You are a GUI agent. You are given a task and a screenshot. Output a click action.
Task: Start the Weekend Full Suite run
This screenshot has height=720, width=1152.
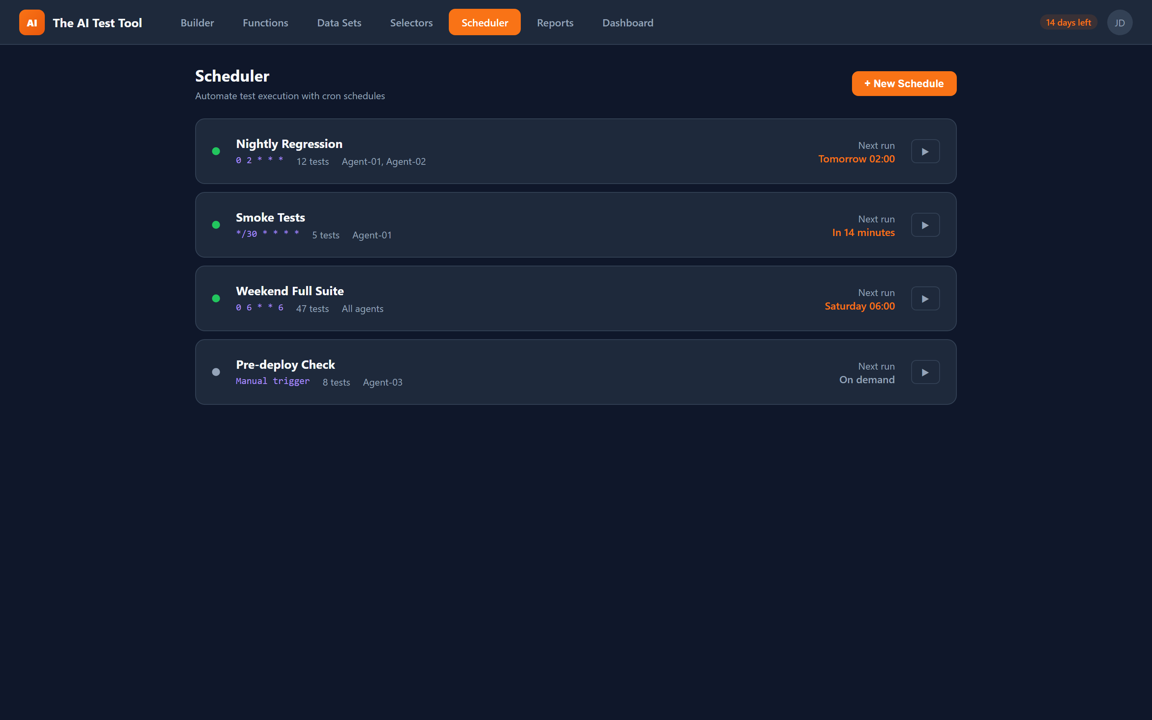pyautogui.click(x=925, y=298)
